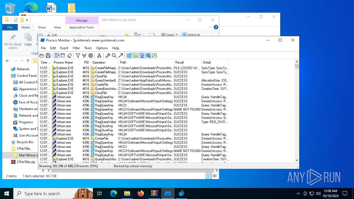Open the Edit menu in Process Monitor
The image size is (354, 199).
pyautogui.click(x=53, y=48)
